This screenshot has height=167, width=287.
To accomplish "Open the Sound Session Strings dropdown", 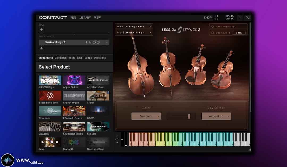I will pyautogui.click(x=134, y=33).
